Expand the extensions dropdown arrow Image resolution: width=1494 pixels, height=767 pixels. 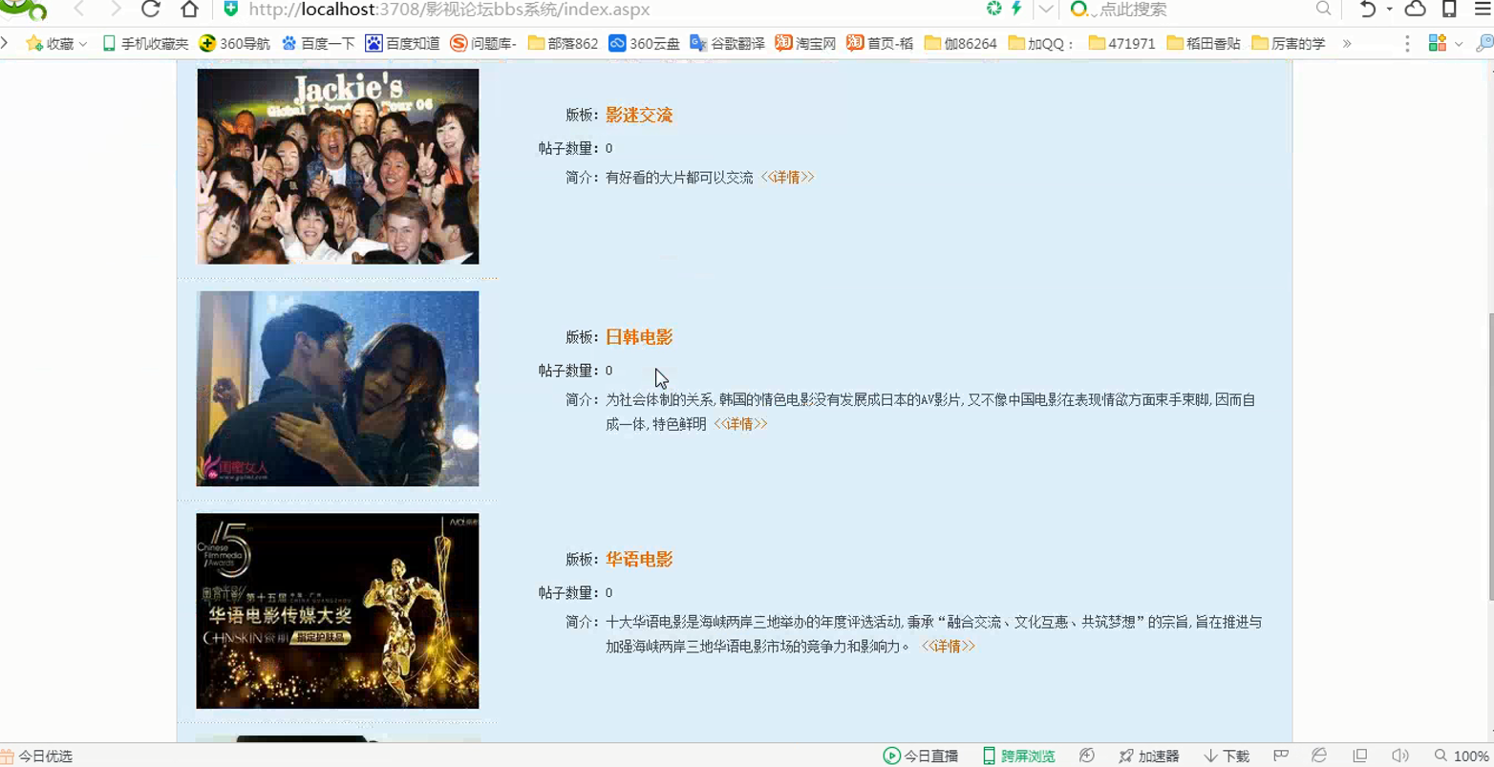click(1459, 44)
